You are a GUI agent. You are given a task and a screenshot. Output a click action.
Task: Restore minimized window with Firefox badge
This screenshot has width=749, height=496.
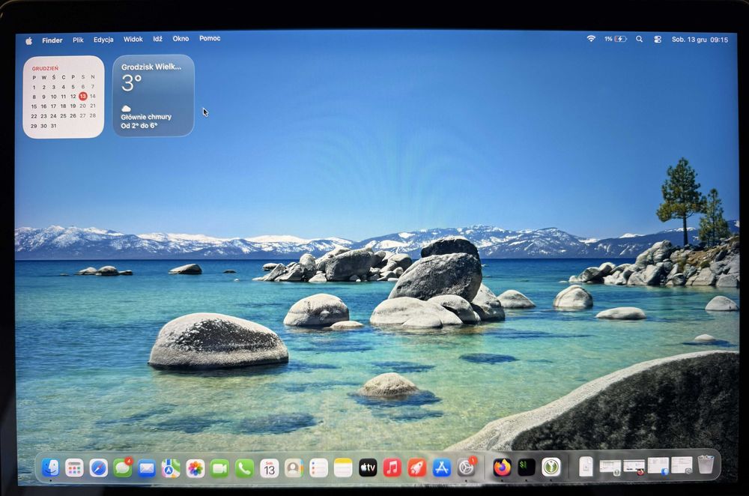click(x=634, y=468)
